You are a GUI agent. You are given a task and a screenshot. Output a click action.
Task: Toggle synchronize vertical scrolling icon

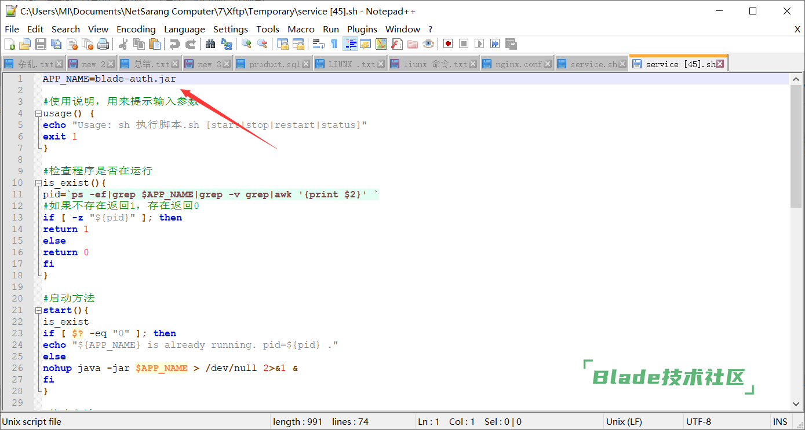point(282,44)
